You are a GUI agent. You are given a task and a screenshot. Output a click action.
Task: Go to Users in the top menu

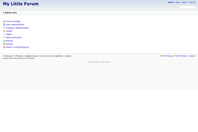pyautogui.click(x=178, y=2)
